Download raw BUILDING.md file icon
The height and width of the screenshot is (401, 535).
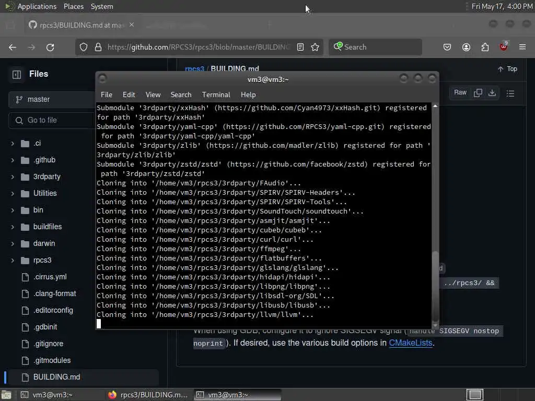[x=492, y=93]
